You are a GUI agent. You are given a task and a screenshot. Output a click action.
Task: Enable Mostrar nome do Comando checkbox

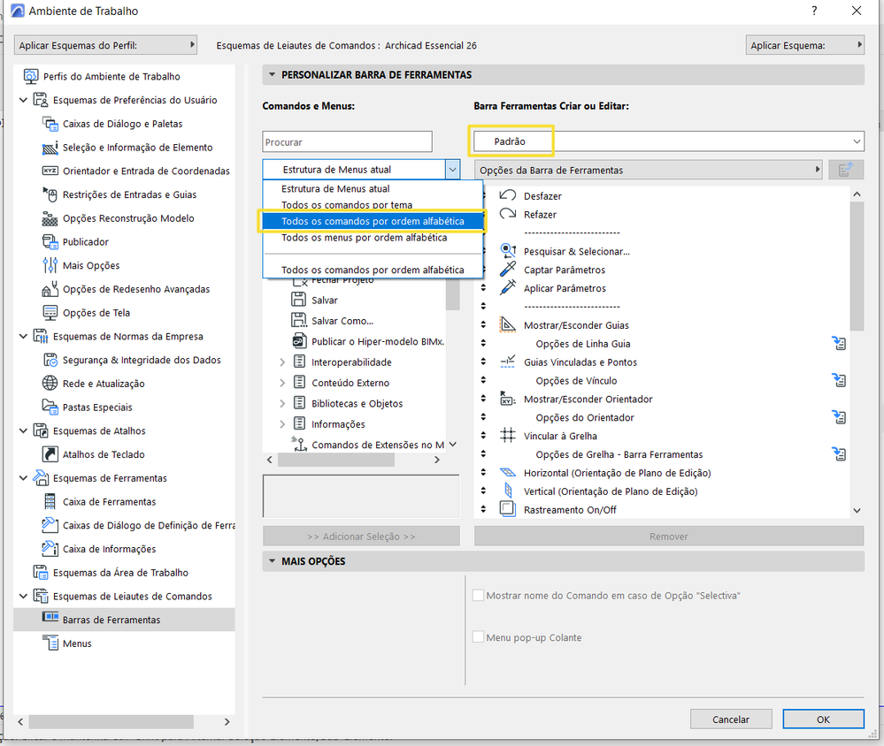pos(478,595)
